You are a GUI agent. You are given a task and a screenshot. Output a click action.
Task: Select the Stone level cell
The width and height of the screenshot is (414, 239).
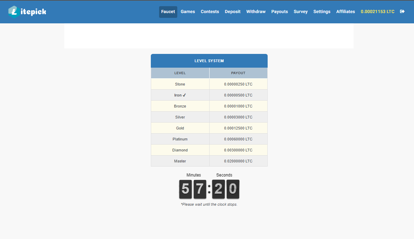click(180, 84)
